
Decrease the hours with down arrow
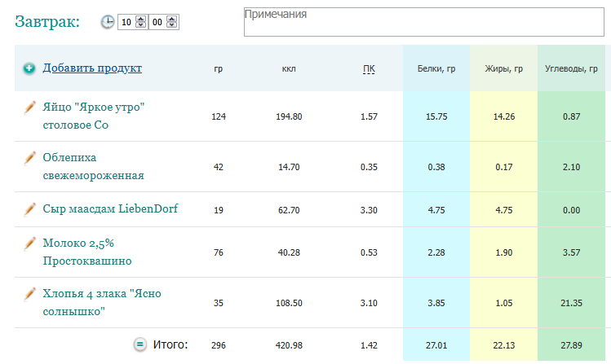click(140, 25)
